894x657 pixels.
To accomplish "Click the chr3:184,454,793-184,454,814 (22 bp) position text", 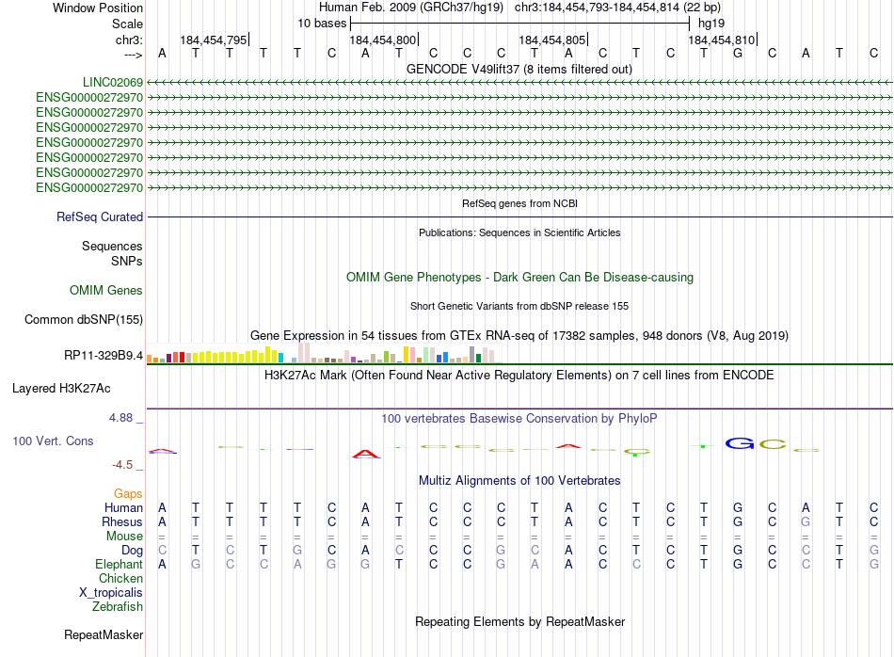I will 617,8.
